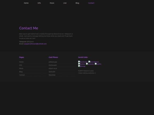Viewport: 154px width, 115px height.
Task: Open Blog link under footer Pages
Action: (21, 72)
